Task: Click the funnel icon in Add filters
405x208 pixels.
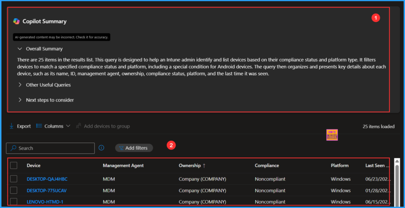Action: point(121,148)
